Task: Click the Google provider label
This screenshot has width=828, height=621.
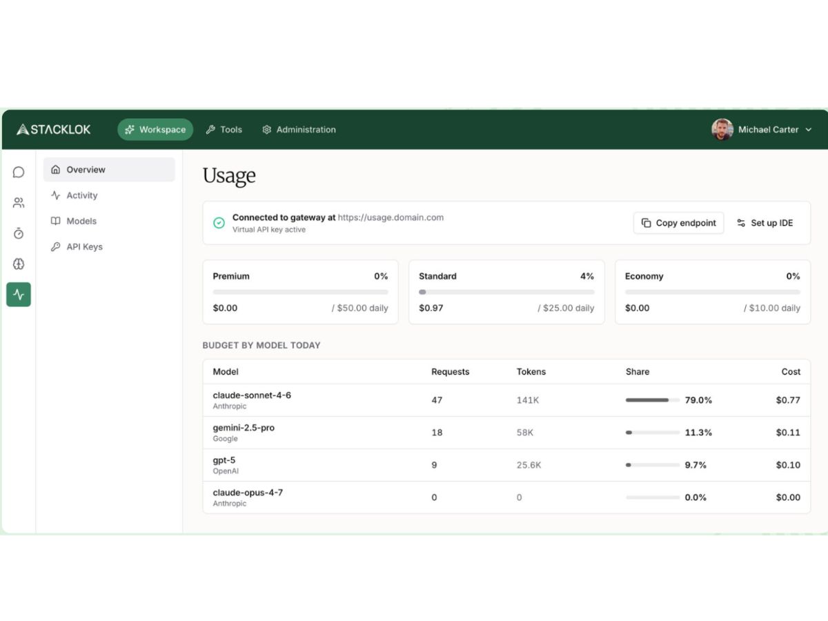Action: [x=225, y=439]
